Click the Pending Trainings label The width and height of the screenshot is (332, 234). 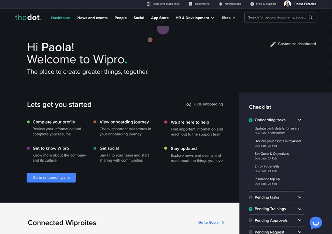270,209
